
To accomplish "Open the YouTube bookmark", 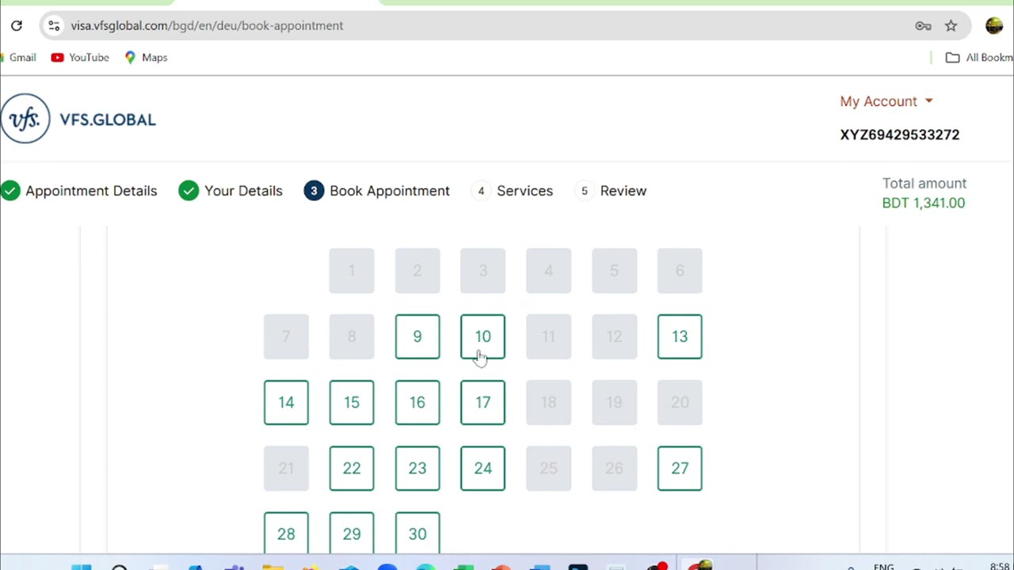I will click(80, 57).
